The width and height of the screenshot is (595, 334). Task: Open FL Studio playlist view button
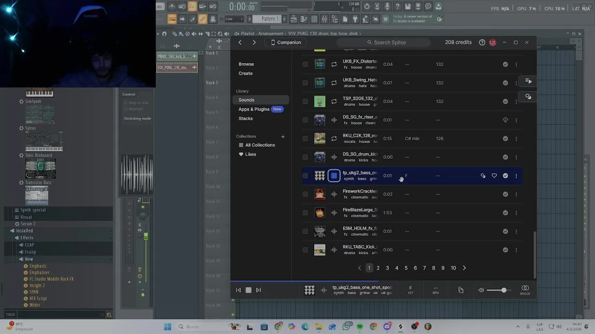pyautogui.click(x=294, y=19)
